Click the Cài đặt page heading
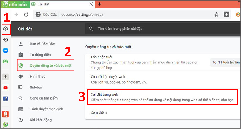241x129 pixels. click(x=25, y=29)
